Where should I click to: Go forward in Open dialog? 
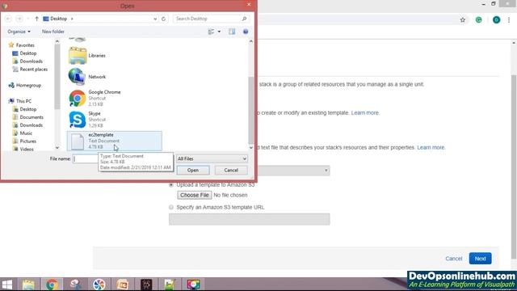(x=19, y=19)
